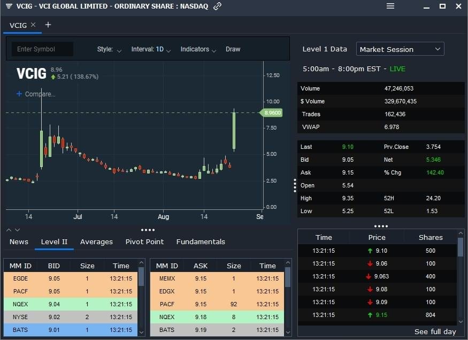Select the Level II tab
This screenshot has width=468, height=340.
click(x=54, y=241)
